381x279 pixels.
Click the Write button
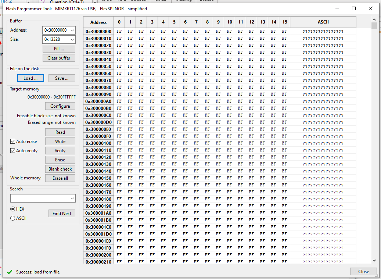pyautogui.click(x=60, y=141)
